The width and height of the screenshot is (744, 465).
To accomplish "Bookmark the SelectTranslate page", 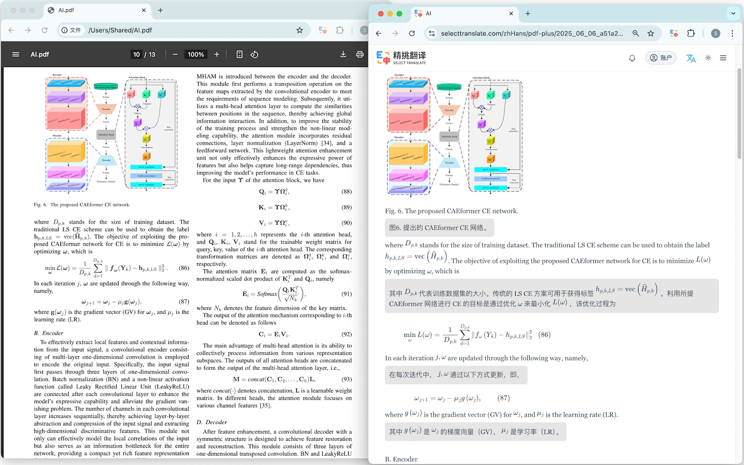I will pyautogui.click(x=651, y=33).
